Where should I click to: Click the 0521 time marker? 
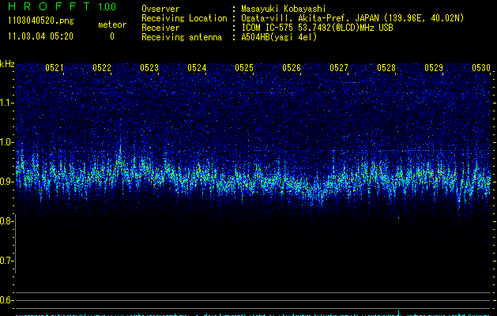pos(55,69)
